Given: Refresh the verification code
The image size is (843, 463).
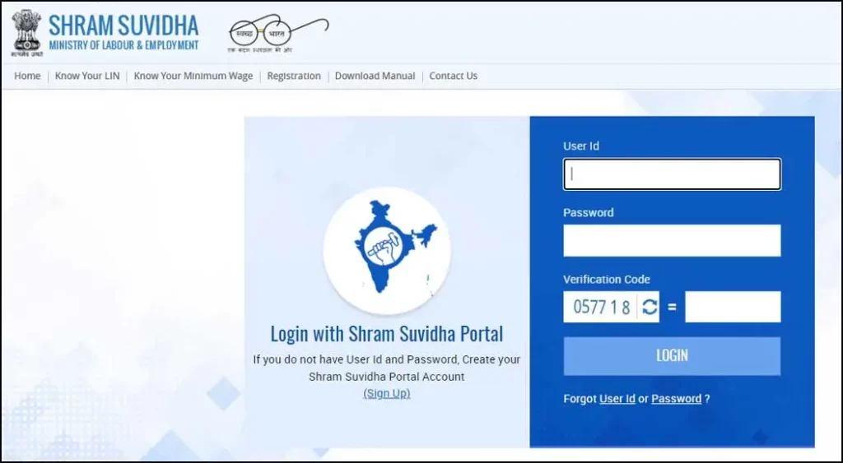Looking at the screenshot, I should [650, 307].
